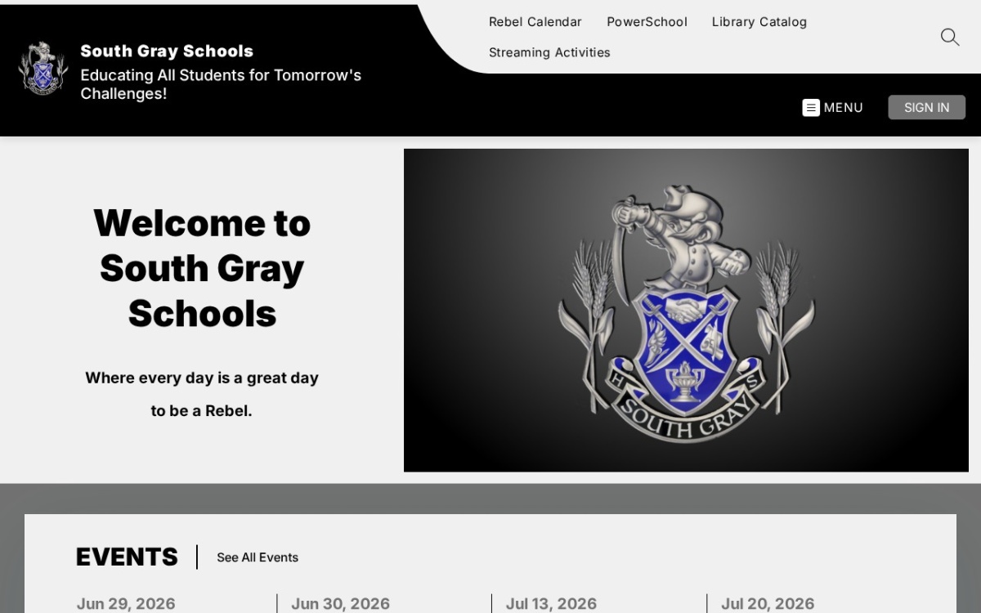Click See All Events link
Viewport: 981px width, 613px height.
[258, 557]
